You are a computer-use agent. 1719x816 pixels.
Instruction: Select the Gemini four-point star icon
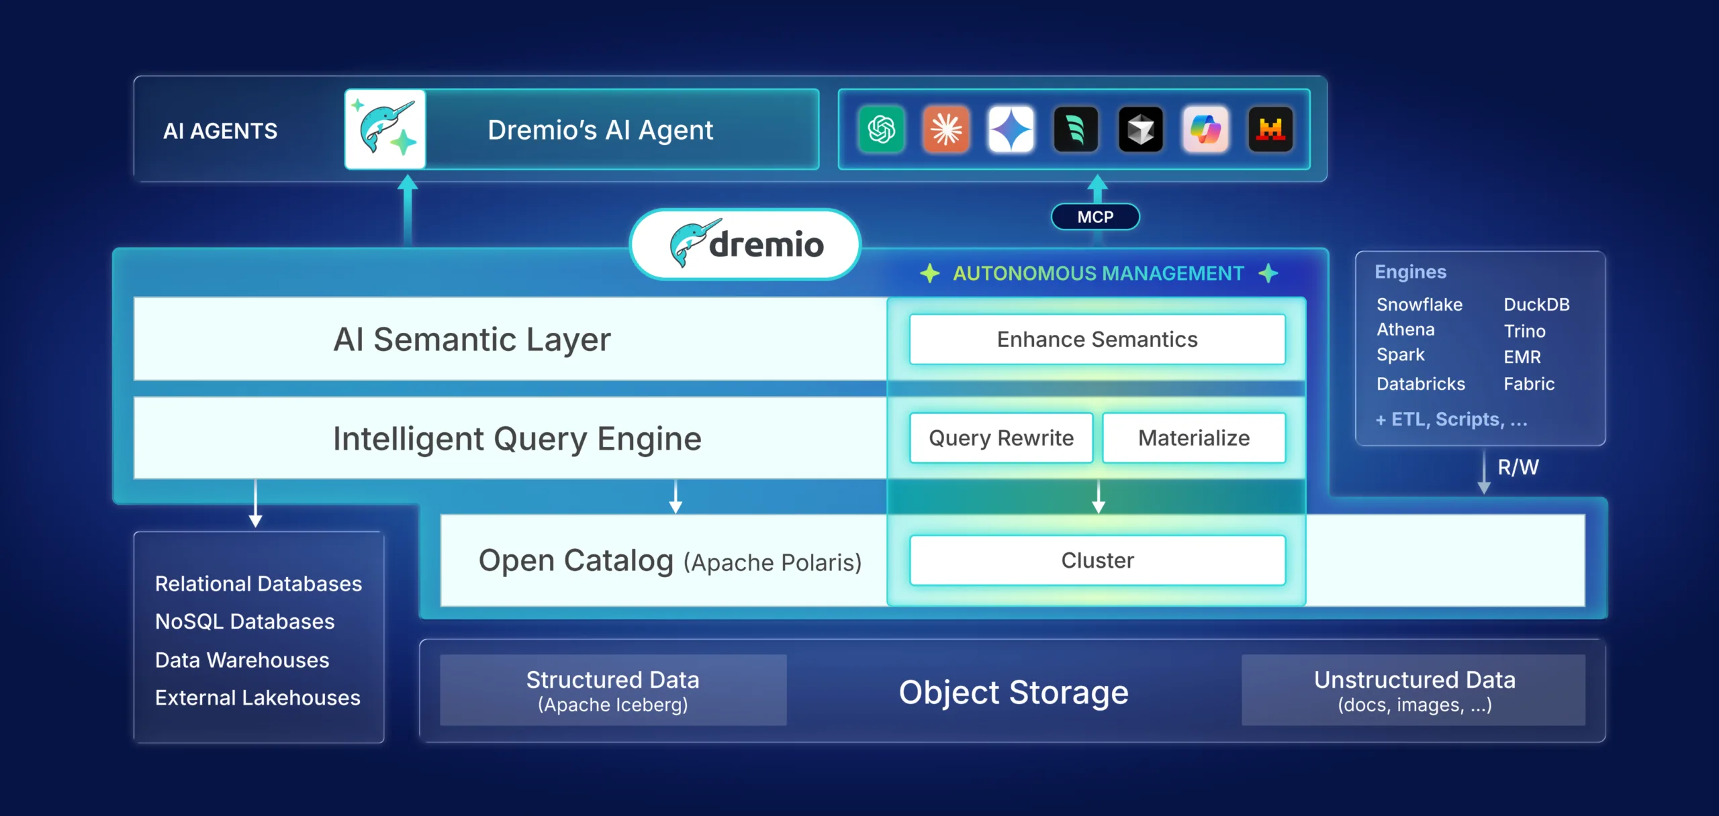1011,130
